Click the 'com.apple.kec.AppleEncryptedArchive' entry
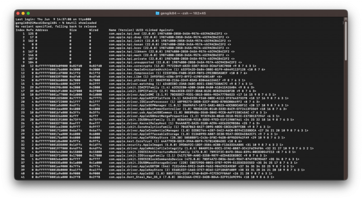 point(140,69)
